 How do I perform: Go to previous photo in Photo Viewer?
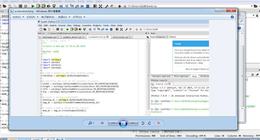pyautogui.click(x=113, y=123)
